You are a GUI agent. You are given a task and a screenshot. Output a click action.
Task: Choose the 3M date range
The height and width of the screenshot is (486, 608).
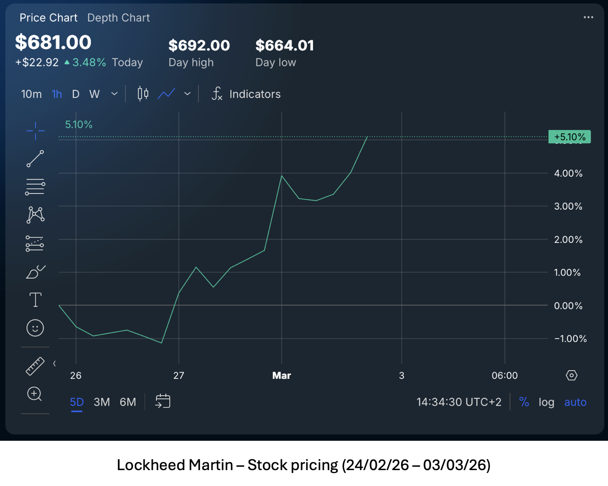[x=102, y=402]
